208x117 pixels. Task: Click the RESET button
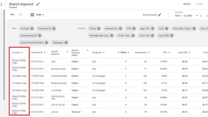187,4
